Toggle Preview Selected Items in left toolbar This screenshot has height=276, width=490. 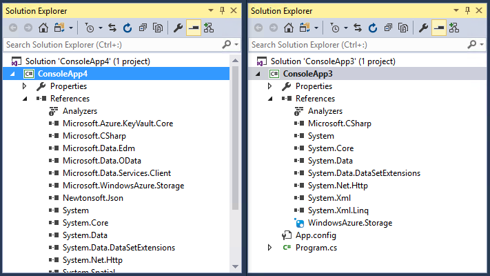click(194, 28)
